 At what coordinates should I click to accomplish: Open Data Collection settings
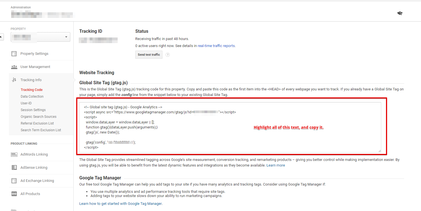pyautogui.click(x=32, y=97)
